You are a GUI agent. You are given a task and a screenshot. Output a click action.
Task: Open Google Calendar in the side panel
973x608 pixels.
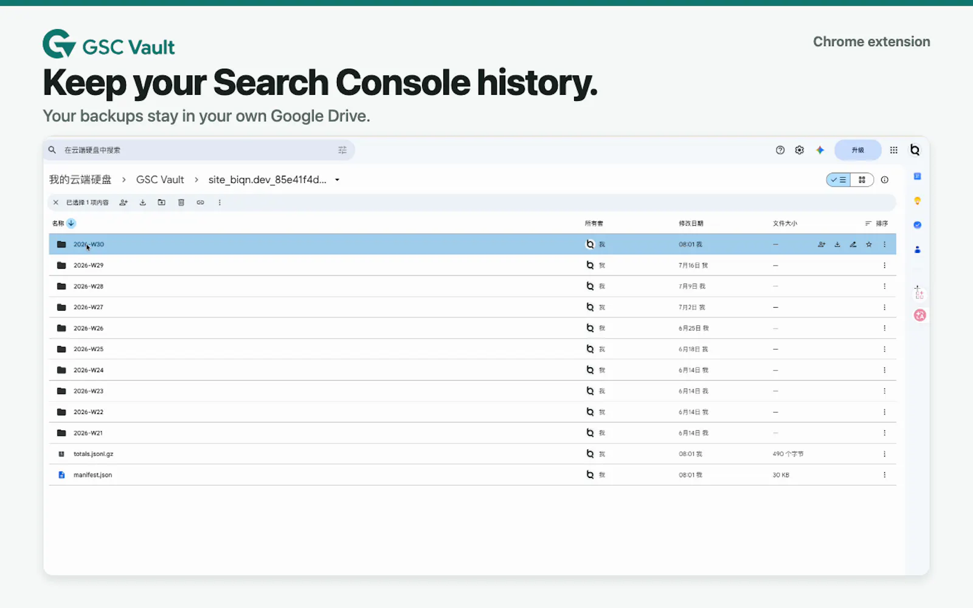[x=918, y=176]
